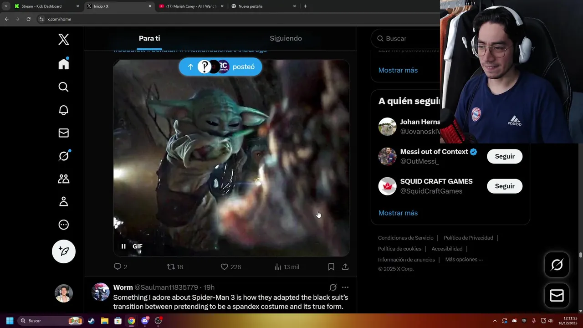Show hidden system tray icons chevron
This screenshot has width=583, height=328.
[x=495, y=321]
